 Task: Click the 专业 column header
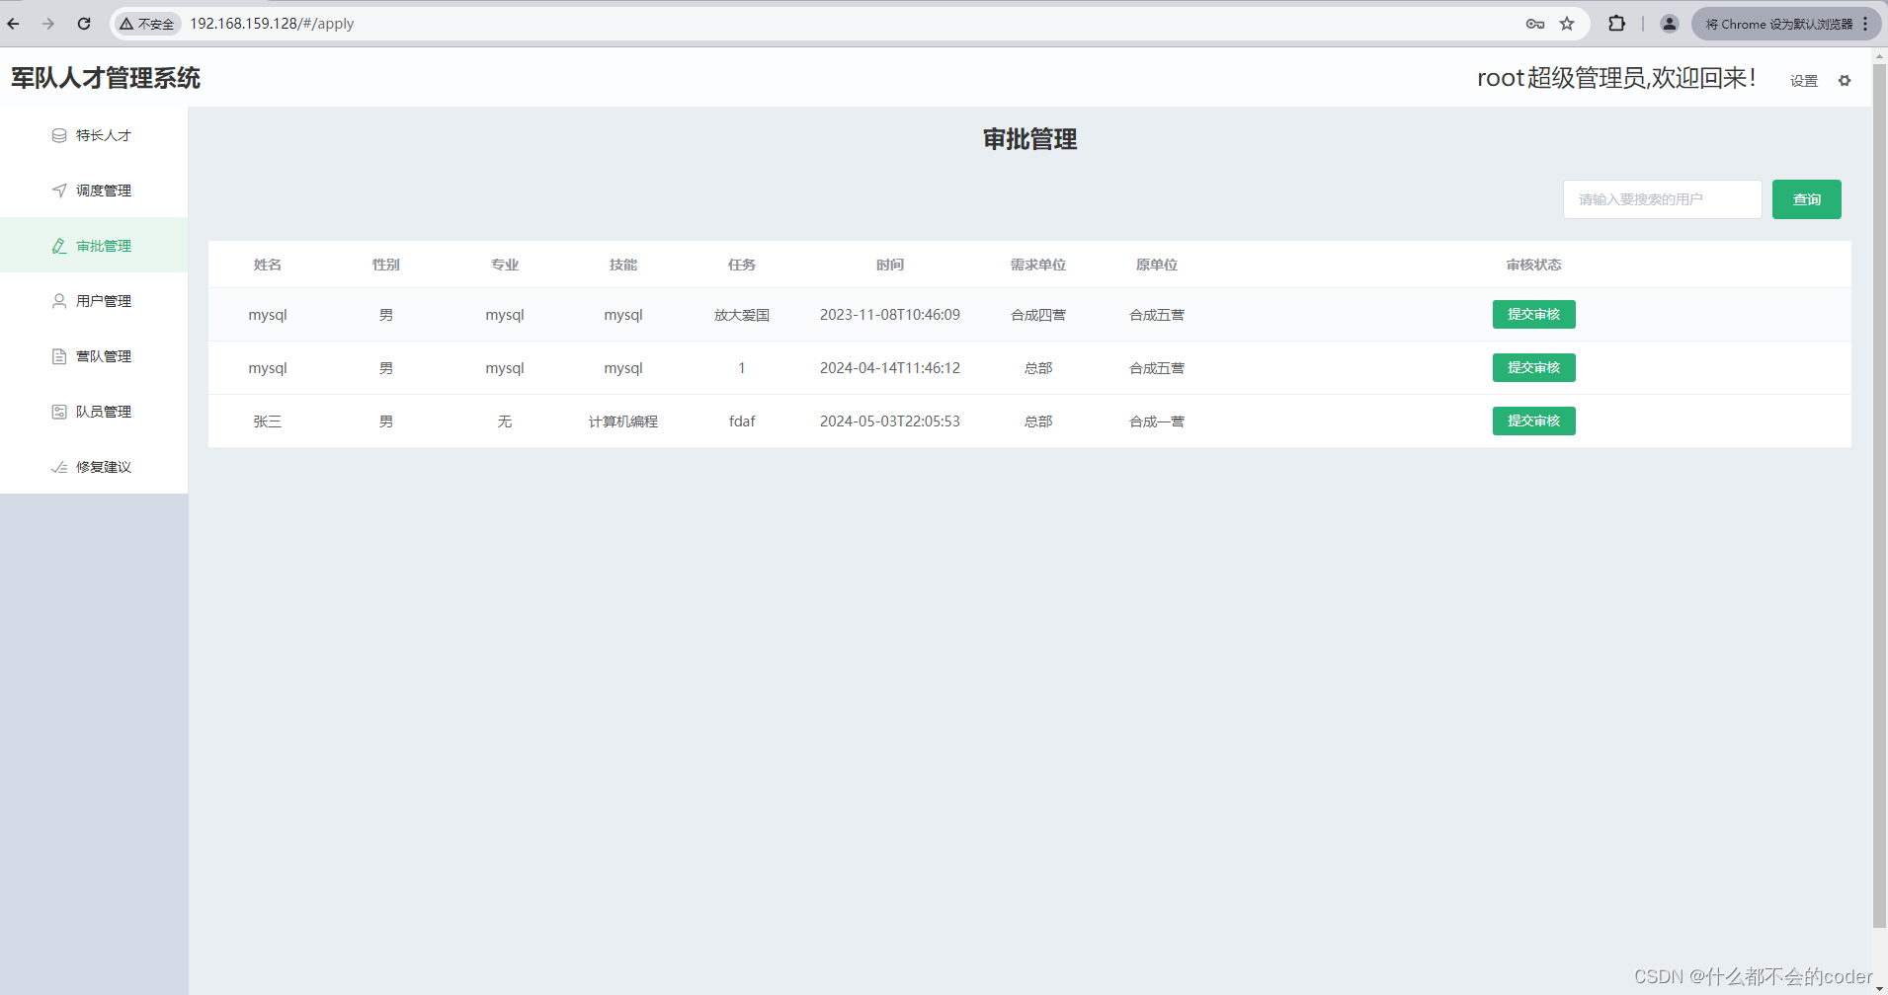505,265
